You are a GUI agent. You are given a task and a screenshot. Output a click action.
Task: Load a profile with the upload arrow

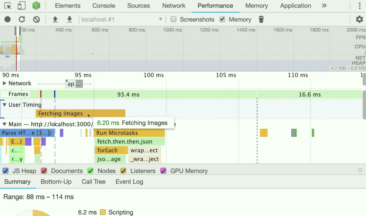[x=55, y=19]
